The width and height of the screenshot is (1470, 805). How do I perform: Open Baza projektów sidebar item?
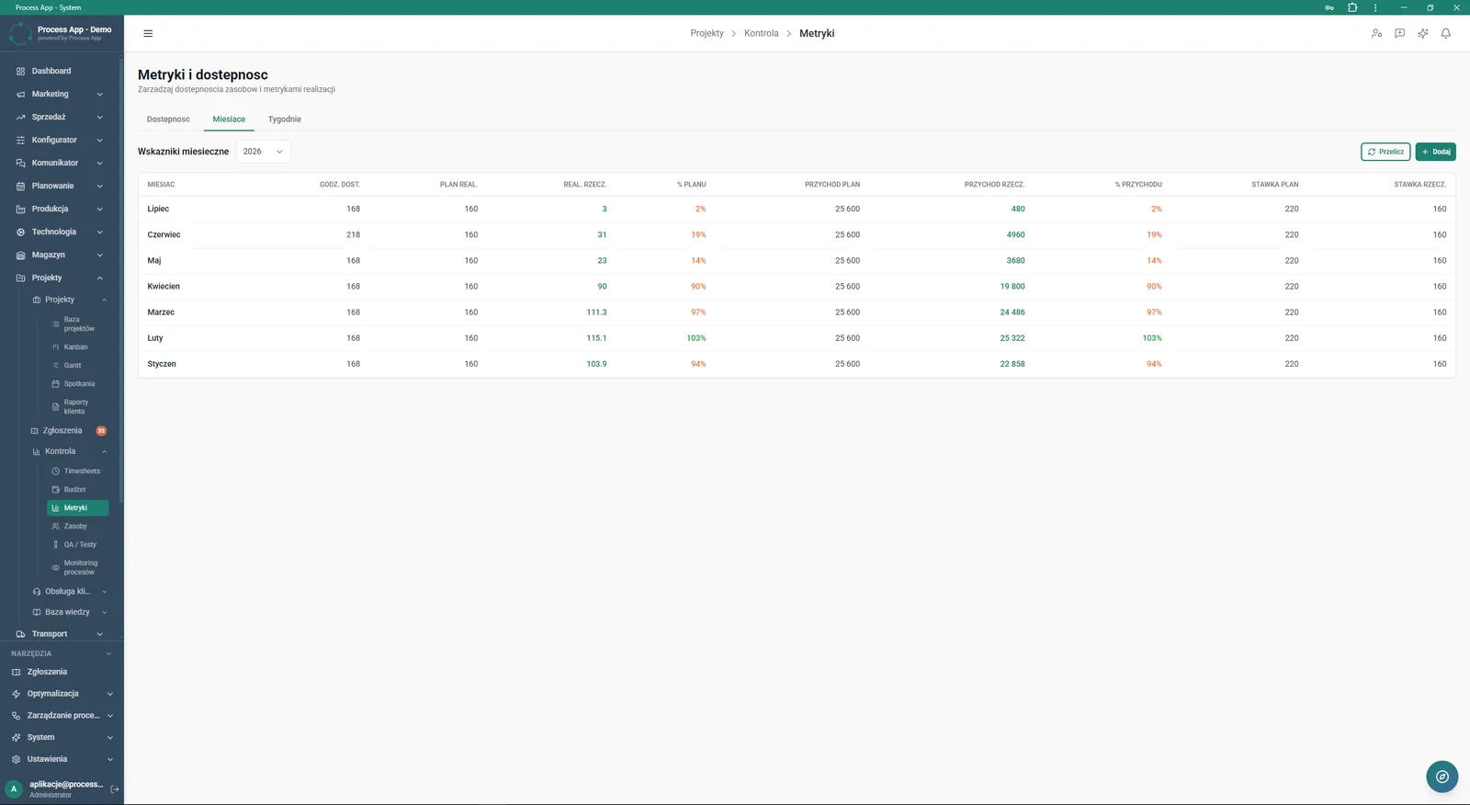click(x=77, y=323)
